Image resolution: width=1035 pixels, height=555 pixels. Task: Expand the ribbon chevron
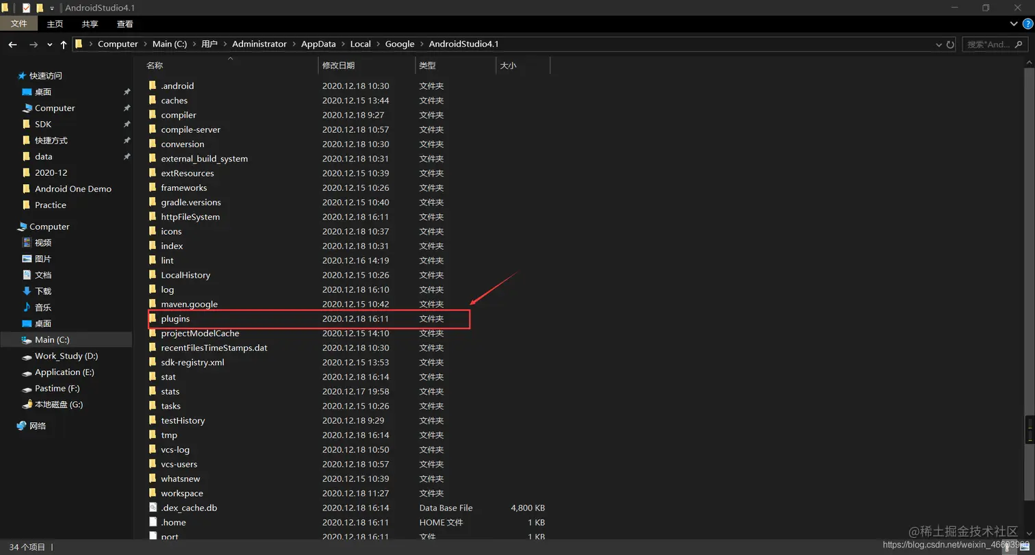click(1015, 24)
